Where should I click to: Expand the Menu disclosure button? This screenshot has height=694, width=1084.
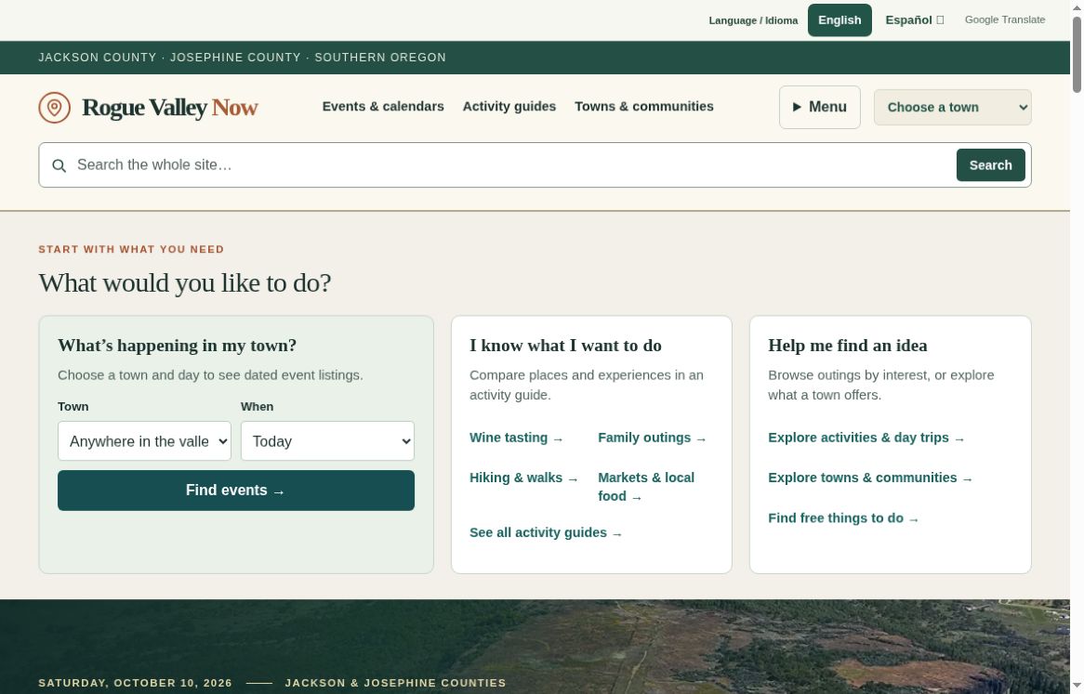pos(819,107)
